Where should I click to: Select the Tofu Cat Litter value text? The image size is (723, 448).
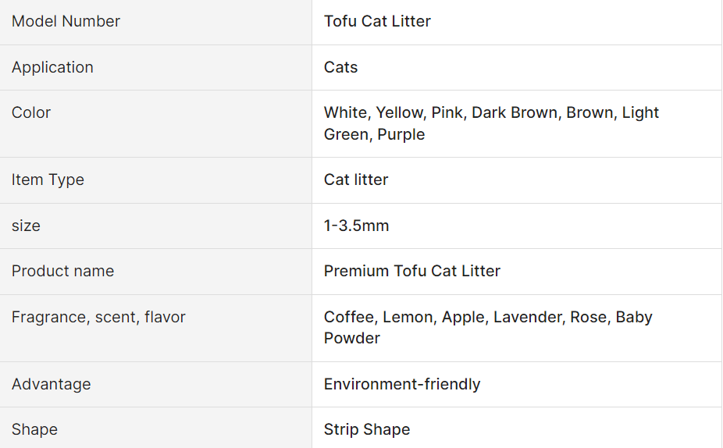tap(377, 21)
